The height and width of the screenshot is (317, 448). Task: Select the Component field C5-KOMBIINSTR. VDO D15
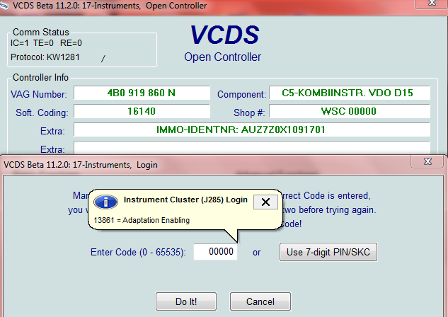(x=350, y=93)
